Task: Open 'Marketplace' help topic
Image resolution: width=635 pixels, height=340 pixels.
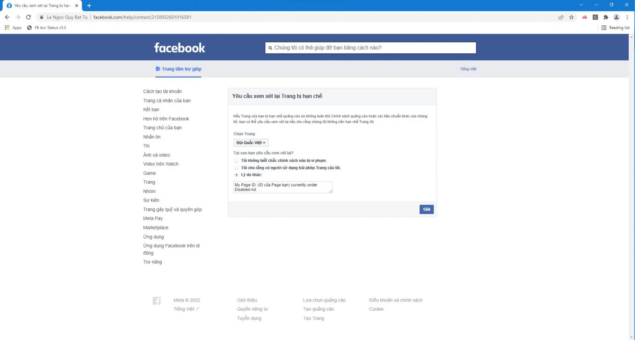Action: (156, 228)
